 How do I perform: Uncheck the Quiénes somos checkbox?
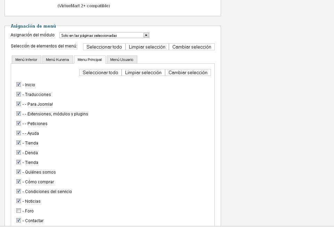(x=18, y=172)
